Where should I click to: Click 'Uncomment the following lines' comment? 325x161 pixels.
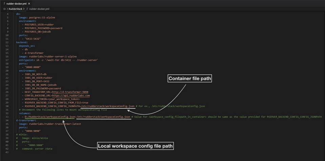[x=63, y=110]
